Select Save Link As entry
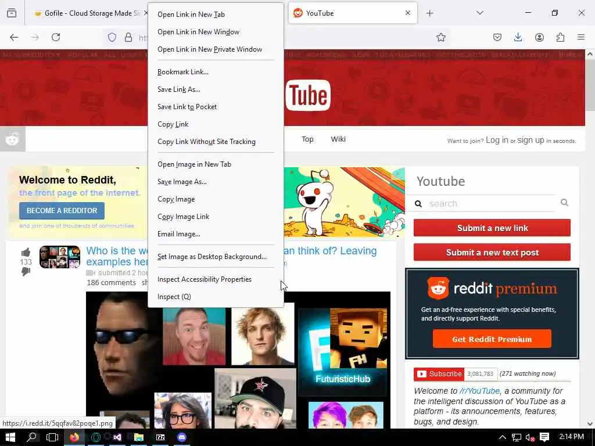The width and height of the screenshot is (595, 446). tap(216, 89)
